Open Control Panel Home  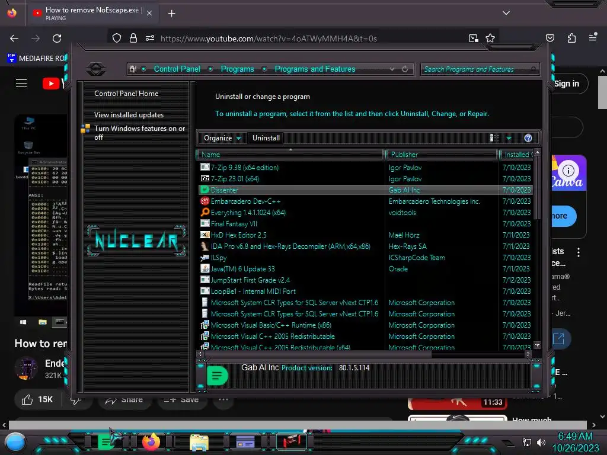click(126, 93)
